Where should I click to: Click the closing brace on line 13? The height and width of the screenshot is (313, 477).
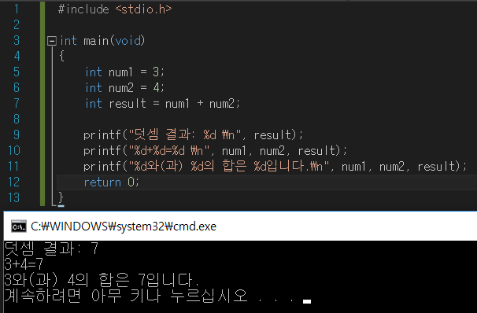click(61, 198)
